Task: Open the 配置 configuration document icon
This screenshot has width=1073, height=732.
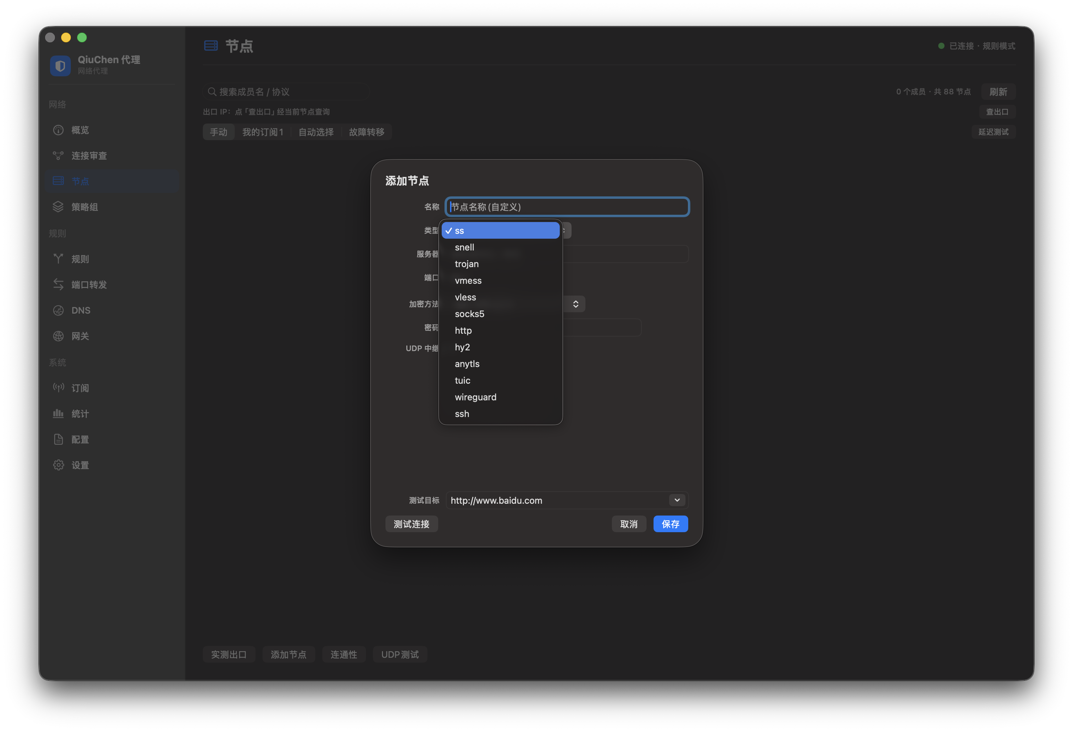Action: [58, 439]
